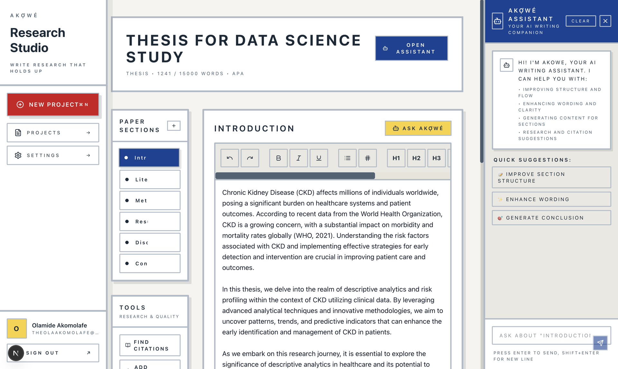The width and height of the screenshot is (618, 369).
Task: Add a new paper section with plus
Action: pyautogui.click(x=173, y=126)
